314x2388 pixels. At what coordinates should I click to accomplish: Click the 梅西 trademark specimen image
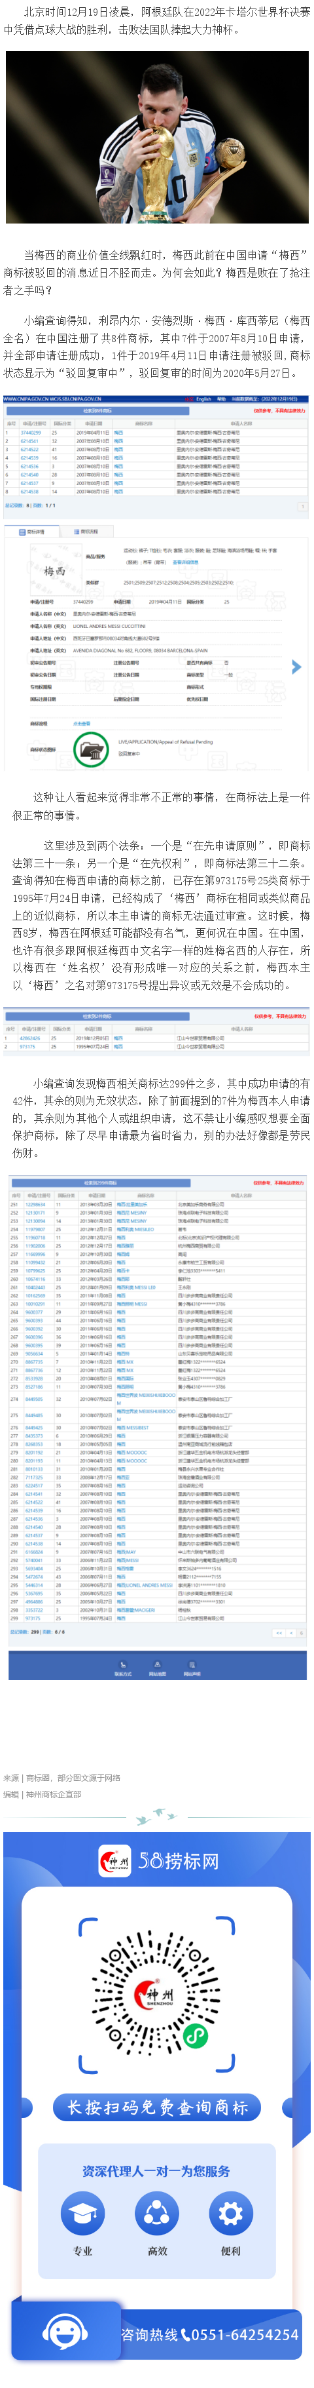click(55, 571)
